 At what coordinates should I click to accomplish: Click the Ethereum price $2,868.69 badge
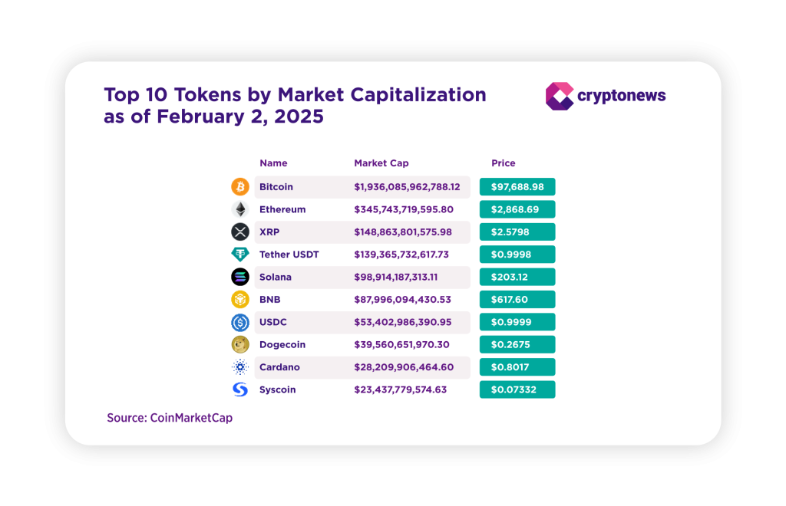coord(517,209)
